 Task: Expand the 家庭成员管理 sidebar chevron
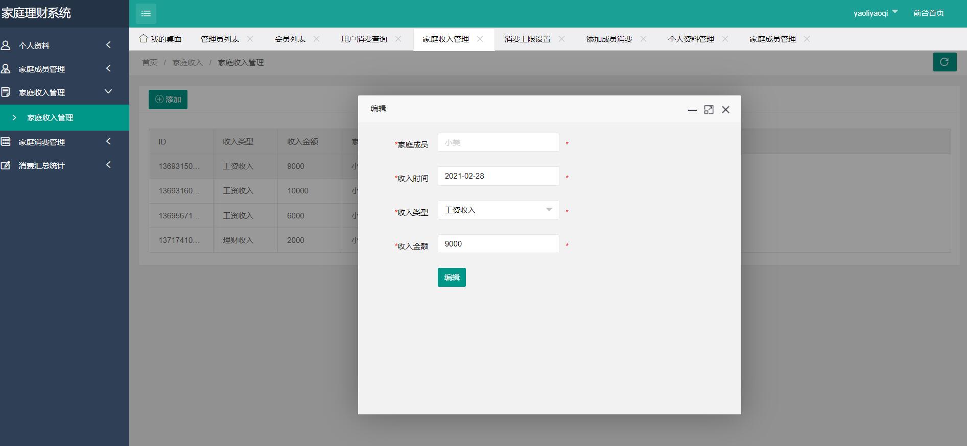(108, 68)
